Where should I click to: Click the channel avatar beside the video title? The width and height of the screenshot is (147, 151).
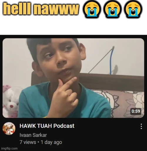pos(9,128)
